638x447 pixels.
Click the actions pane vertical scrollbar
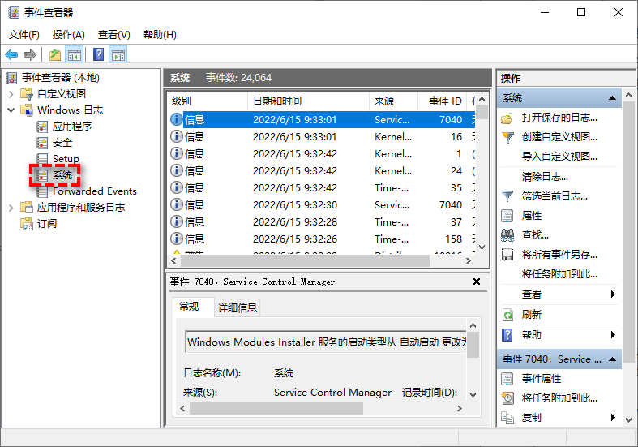(628, 232)
